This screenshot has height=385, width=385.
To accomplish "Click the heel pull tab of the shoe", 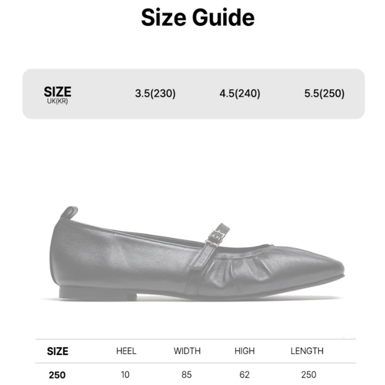I will pos(69,212).
